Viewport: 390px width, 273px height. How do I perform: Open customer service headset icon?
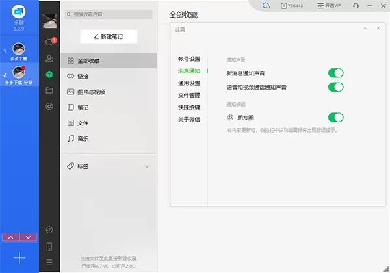point(356,6)
